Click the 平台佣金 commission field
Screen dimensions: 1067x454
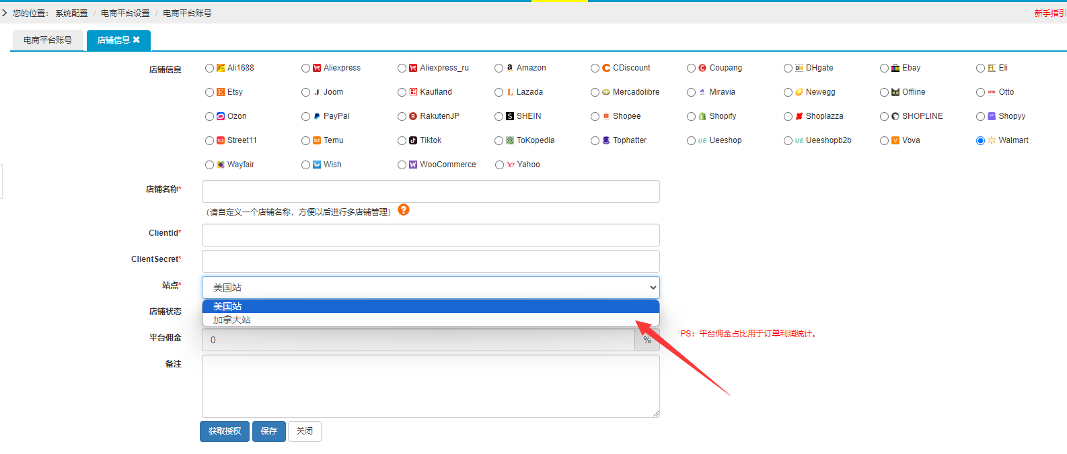(418, 340)
